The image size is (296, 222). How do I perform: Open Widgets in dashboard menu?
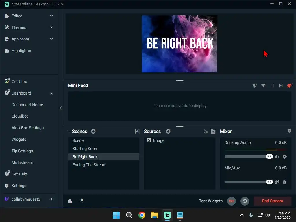(19, 139)
